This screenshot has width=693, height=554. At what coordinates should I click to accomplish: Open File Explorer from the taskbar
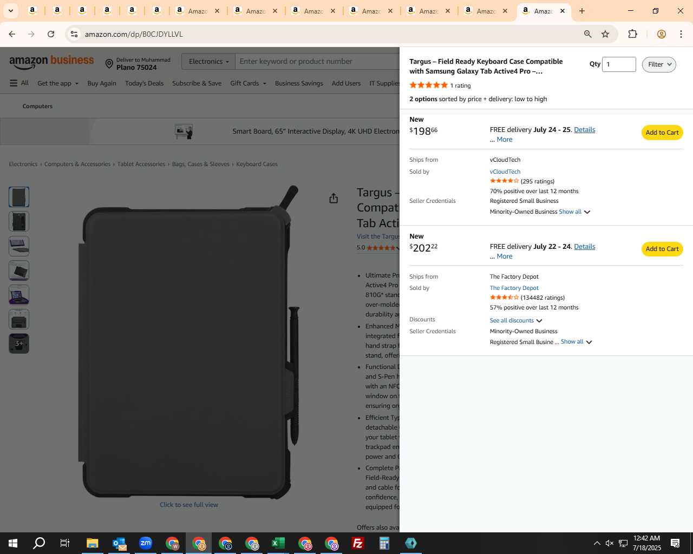[x=93, y=543]
